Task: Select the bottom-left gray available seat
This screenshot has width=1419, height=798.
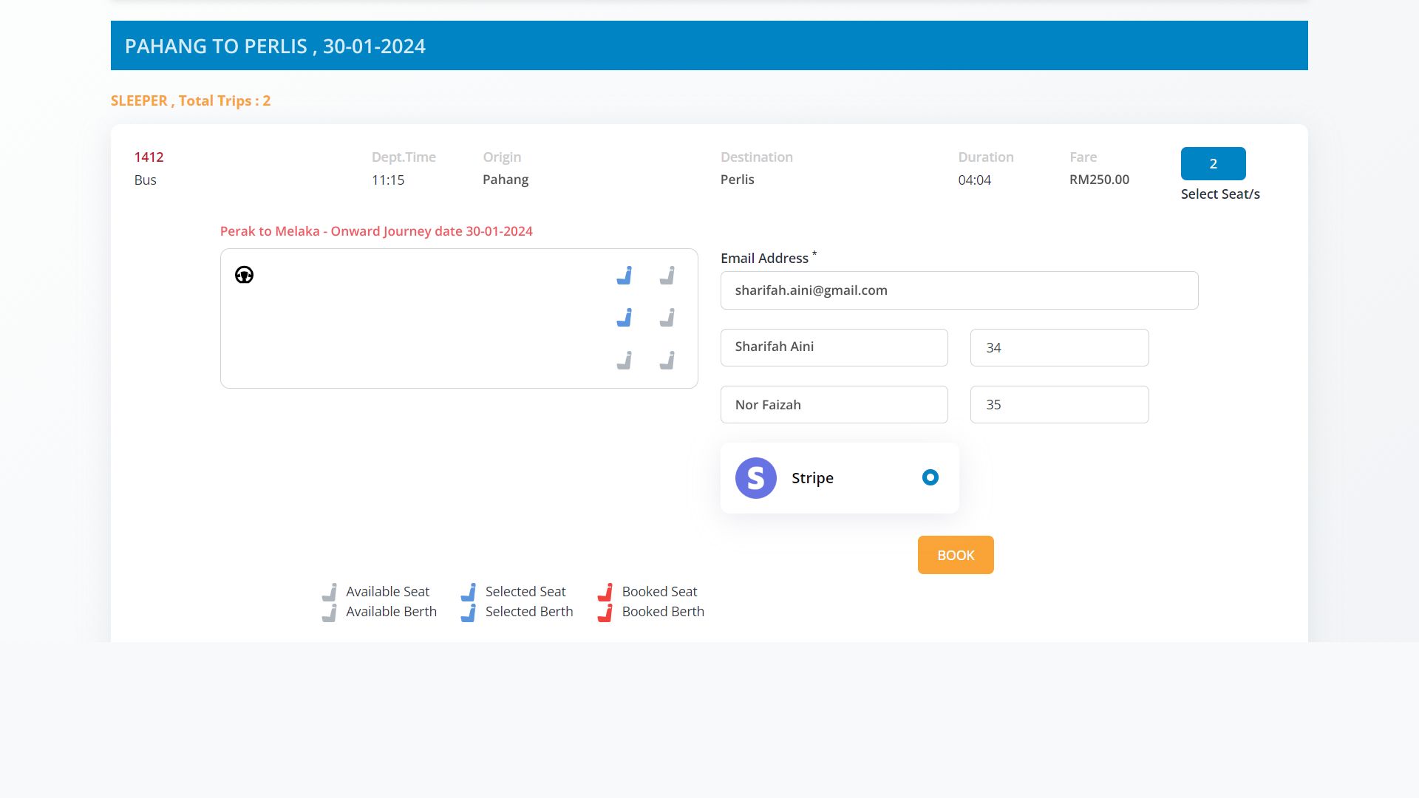Action: click(x=625, y=361)
